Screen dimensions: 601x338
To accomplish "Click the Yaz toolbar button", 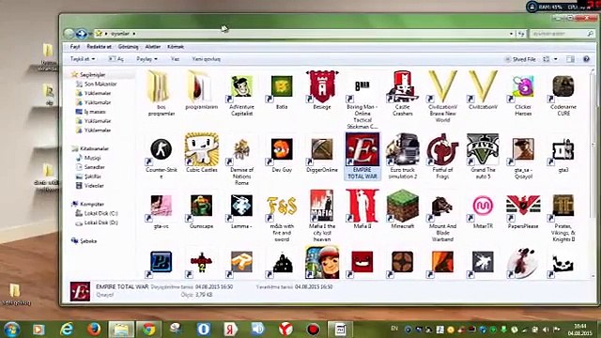I will [176, 59].
